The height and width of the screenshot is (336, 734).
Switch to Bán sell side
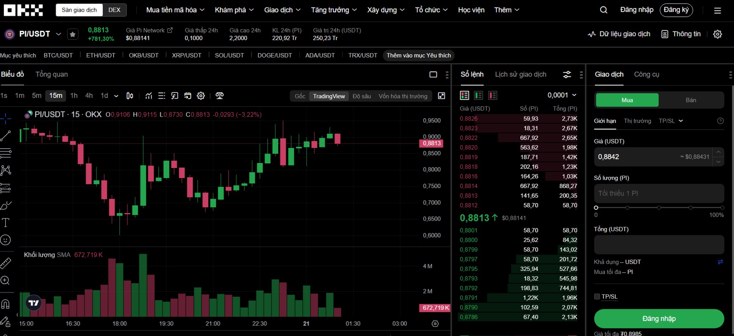(691, 100)
